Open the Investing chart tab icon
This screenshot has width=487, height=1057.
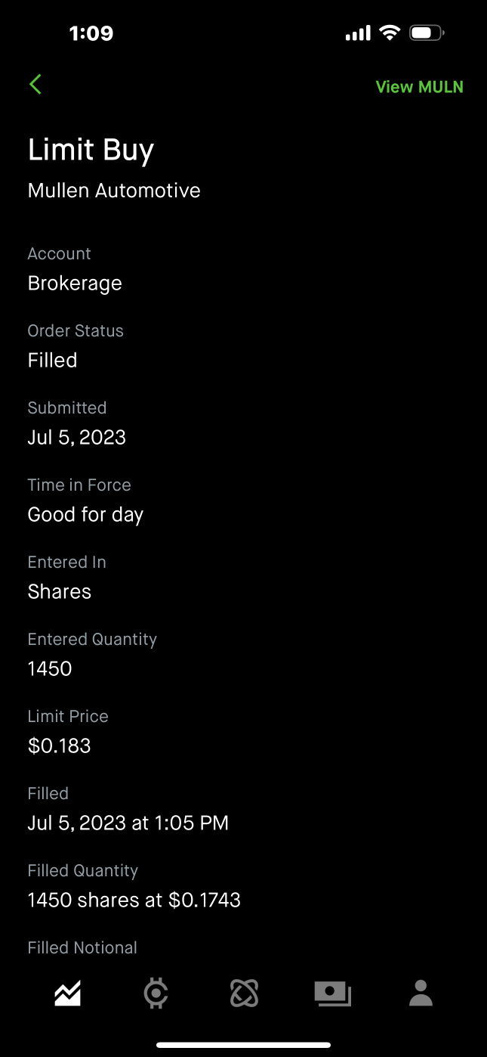[x=68, y=993]
